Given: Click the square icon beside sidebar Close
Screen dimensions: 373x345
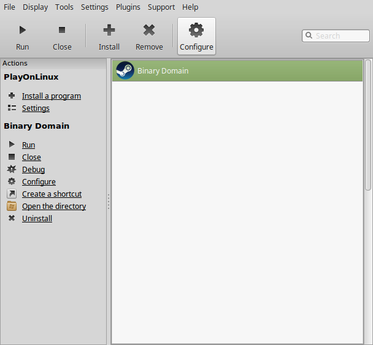Looking at the screenshot, I should [12, 157].
